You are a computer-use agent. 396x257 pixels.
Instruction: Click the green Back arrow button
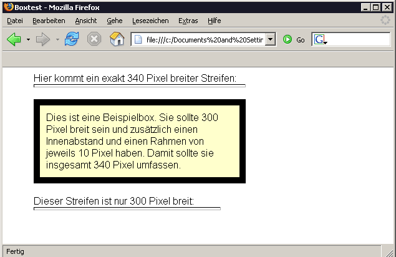(14, 39)
